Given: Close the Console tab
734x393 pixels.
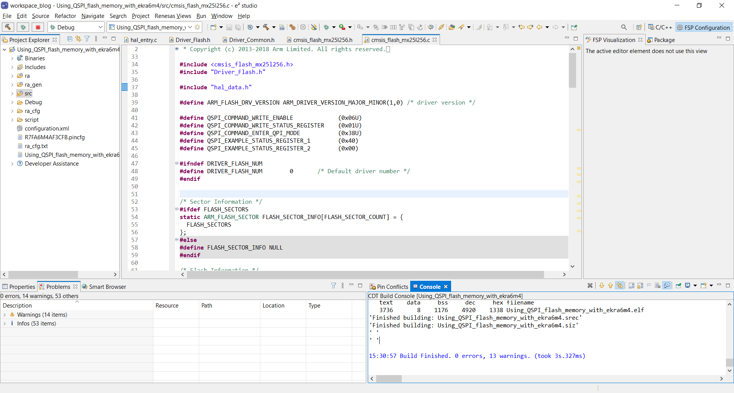Looking at the screenshot, I should [x=446, y=287].
